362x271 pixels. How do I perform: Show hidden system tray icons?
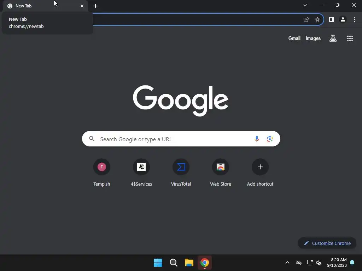point(287,263)
